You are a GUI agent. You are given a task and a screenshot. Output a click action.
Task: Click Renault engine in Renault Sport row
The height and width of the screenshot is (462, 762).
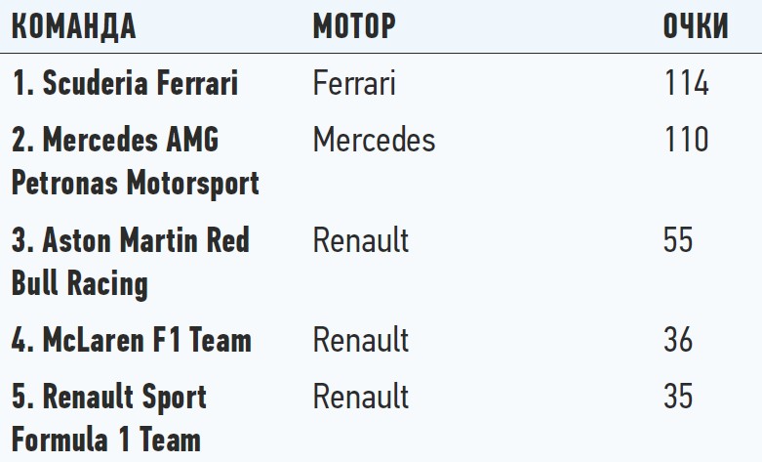click(361, 398)
